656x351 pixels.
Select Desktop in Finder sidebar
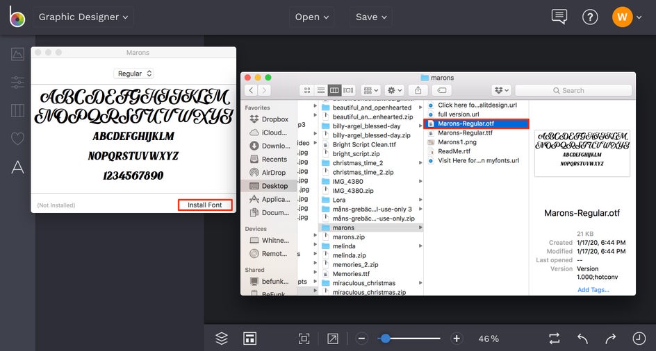coord(269,186)
